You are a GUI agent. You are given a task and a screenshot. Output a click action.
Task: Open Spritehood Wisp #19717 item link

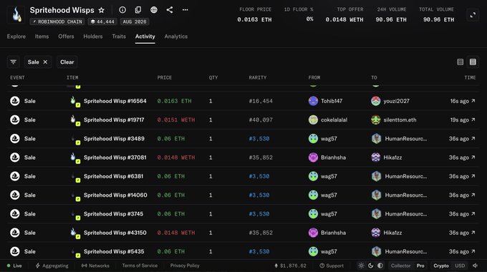pos(114,120)
